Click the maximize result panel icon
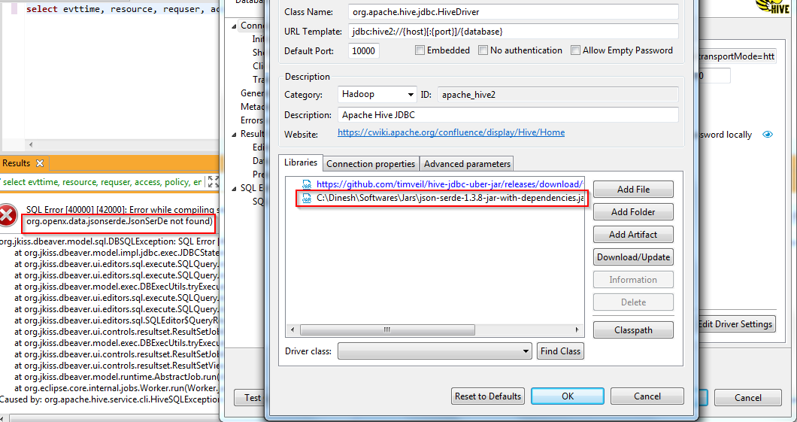797x422 pixels. click(214, 182)
